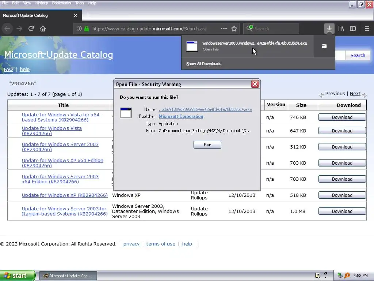Open site information icon in address bar
The image size is (374, 281).
pos(79,29)
